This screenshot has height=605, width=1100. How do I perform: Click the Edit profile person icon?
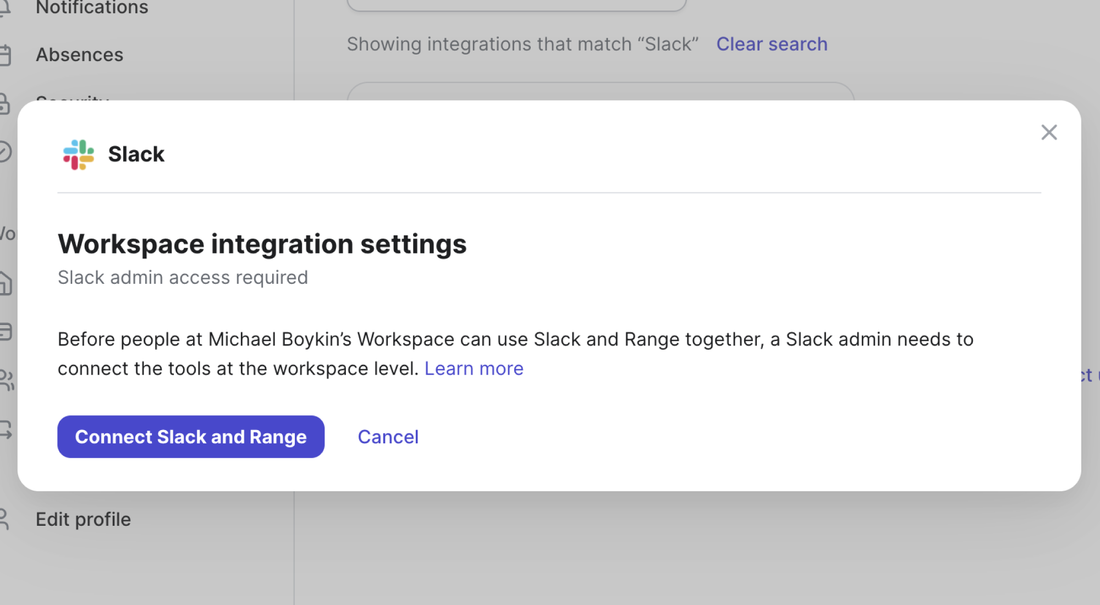[x=3, y=519]
